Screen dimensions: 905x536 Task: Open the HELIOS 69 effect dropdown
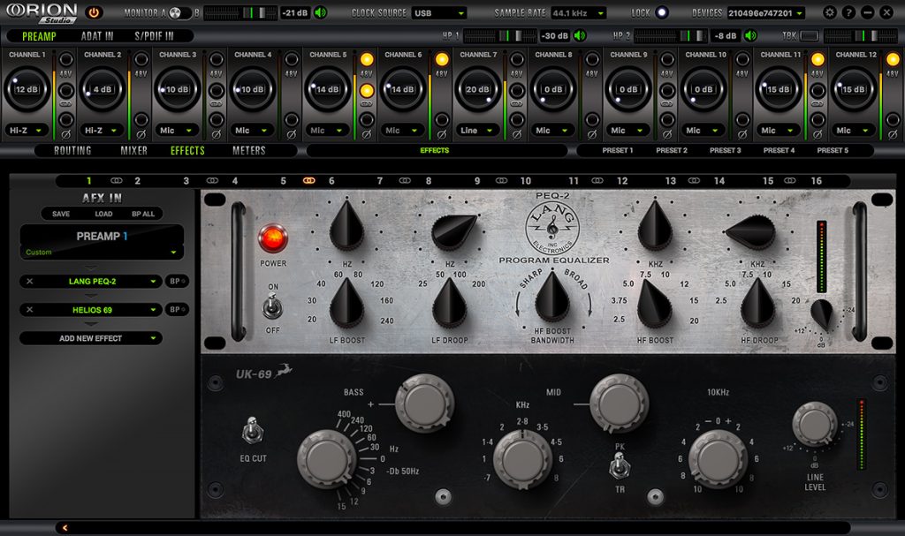pyautogui.click(x=91, y=310)
